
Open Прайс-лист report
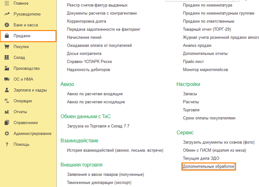(193, 62)
